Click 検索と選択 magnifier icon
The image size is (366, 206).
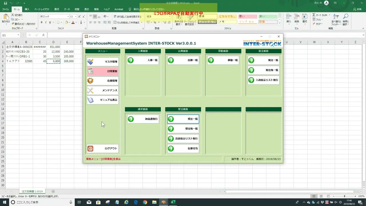point(346,17)
